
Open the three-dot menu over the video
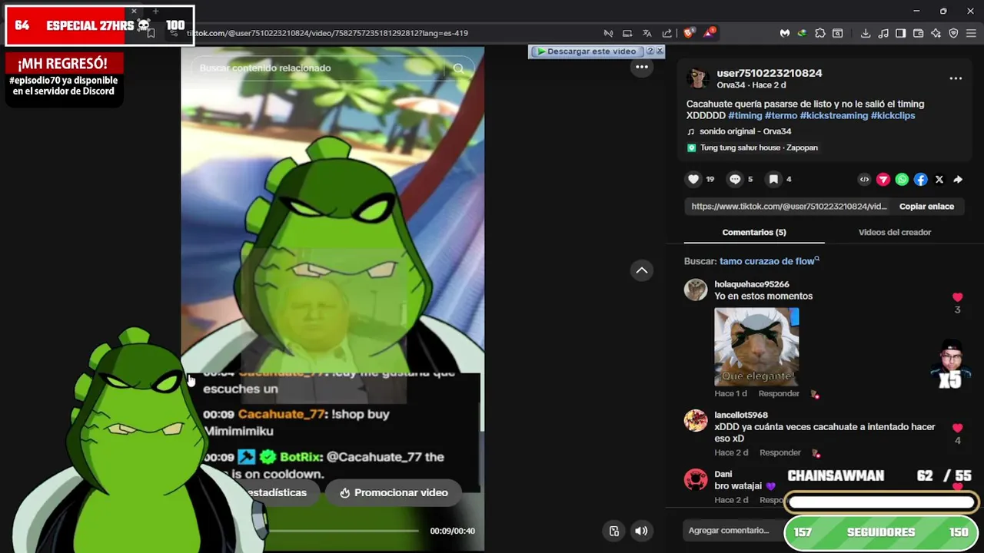(641, 68)
